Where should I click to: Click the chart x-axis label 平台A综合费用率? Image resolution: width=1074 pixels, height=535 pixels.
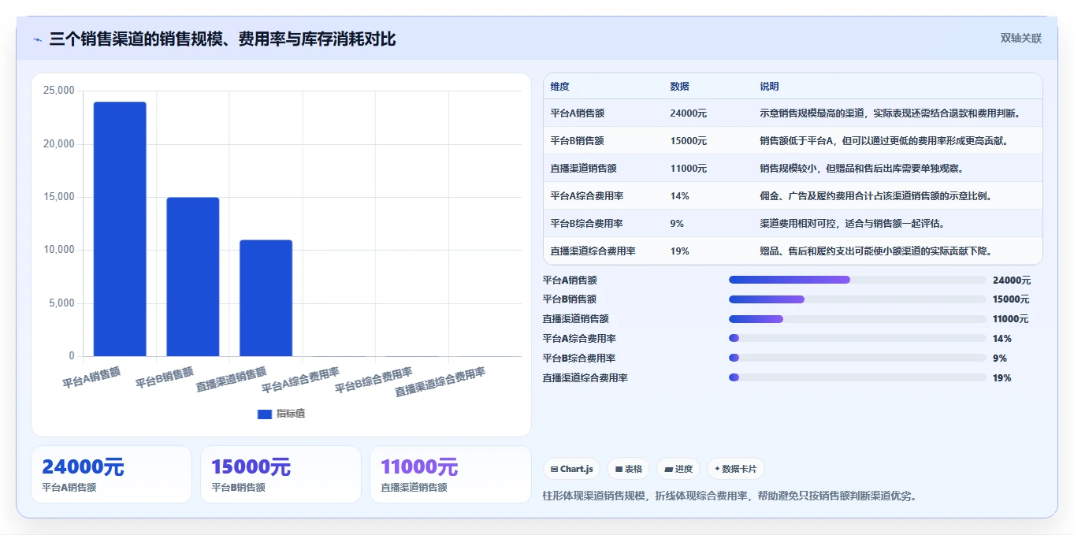click(x=300, y=380)
